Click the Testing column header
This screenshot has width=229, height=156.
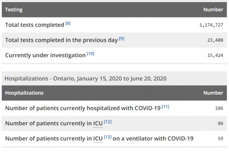coord(14,10)
